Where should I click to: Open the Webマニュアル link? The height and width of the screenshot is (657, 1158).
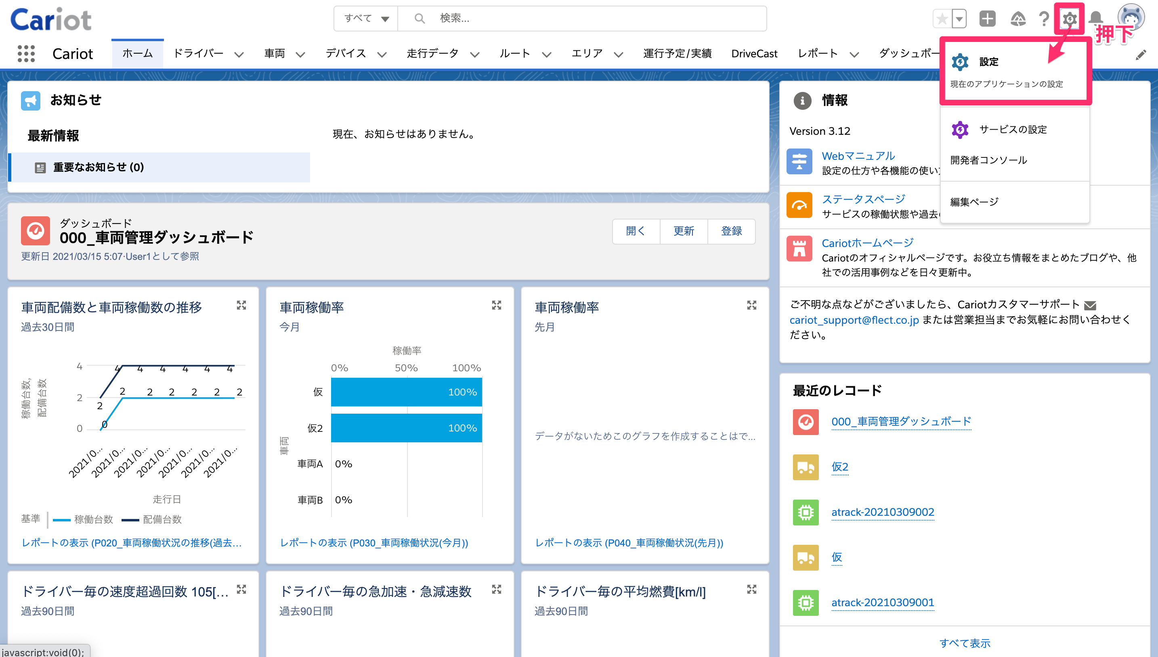coord(858,156)
